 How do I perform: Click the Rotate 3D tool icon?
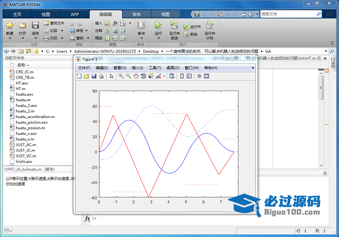[x=143, y=76]
